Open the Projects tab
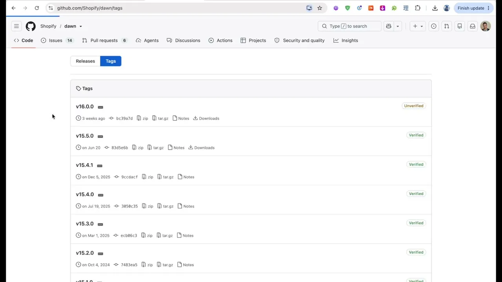The height and width of the screenshot is (282, 502). 253,40
